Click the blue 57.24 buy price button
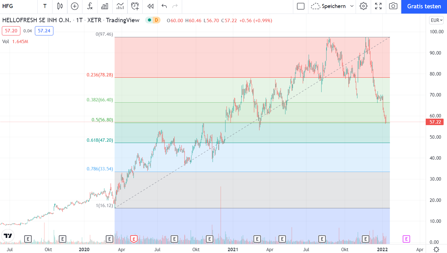This screenshot has width=447, height=253. pos(44,31)
